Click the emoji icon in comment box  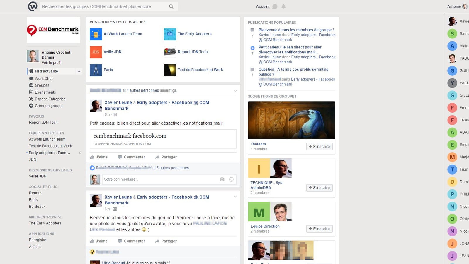point(231,179)
